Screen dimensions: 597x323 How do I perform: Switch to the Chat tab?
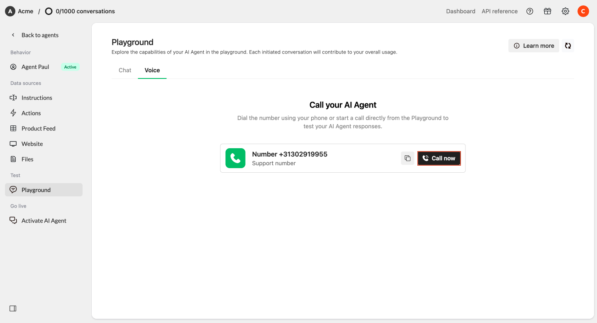(125, 70)
